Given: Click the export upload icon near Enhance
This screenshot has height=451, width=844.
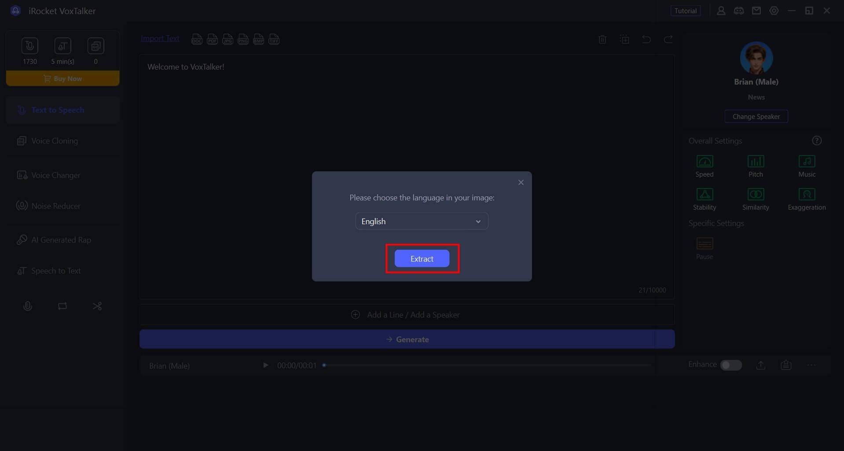Looking at the screenshot, I should 761,365.
